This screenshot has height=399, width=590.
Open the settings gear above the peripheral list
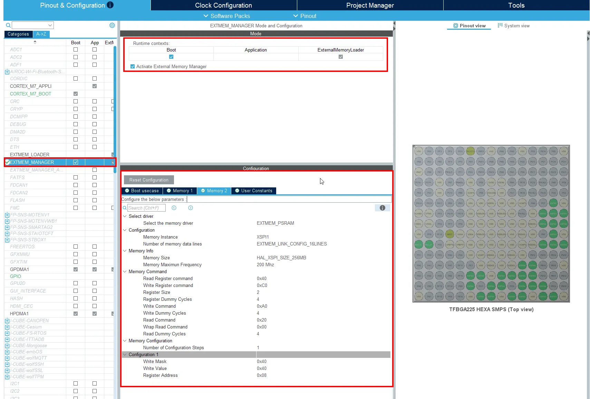tap(112, 25)
